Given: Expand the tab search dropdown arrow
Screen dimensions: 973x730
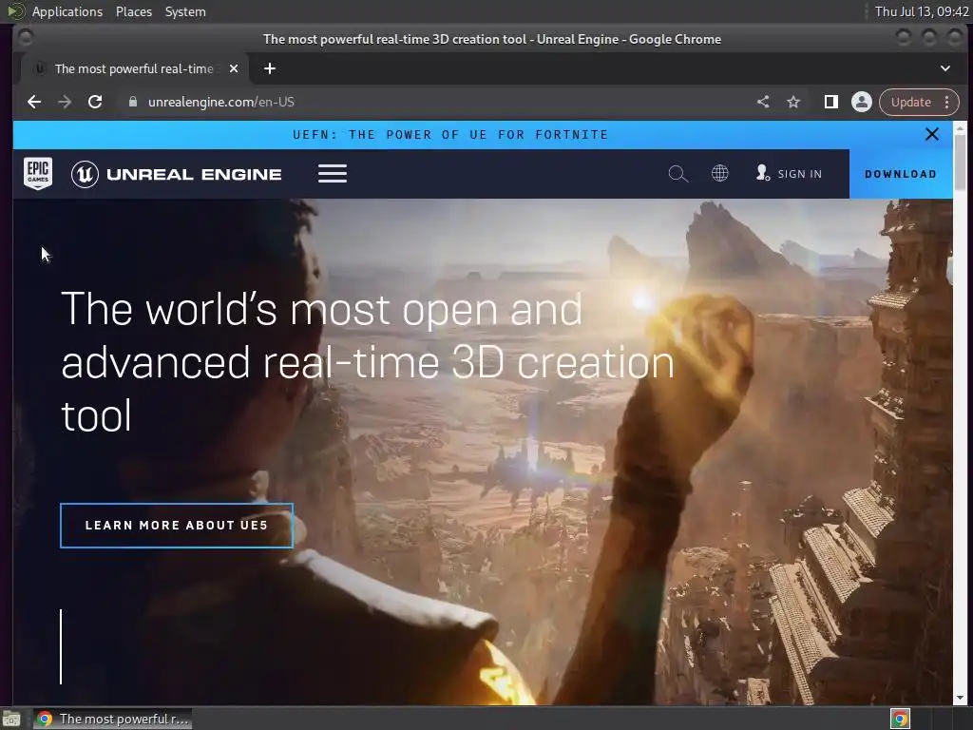Looking at the screenshot, I should 945,68.
